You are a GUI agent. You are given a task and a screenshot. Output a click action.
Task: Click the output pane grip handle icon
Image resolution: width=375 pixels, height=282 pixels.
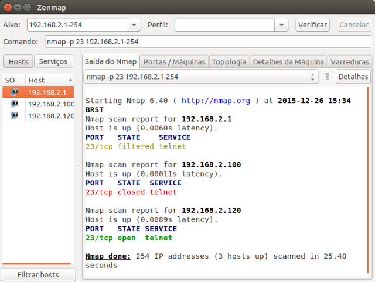point(327,77)
